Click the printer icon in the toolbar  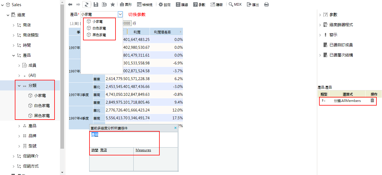click(x=267, y=4)
